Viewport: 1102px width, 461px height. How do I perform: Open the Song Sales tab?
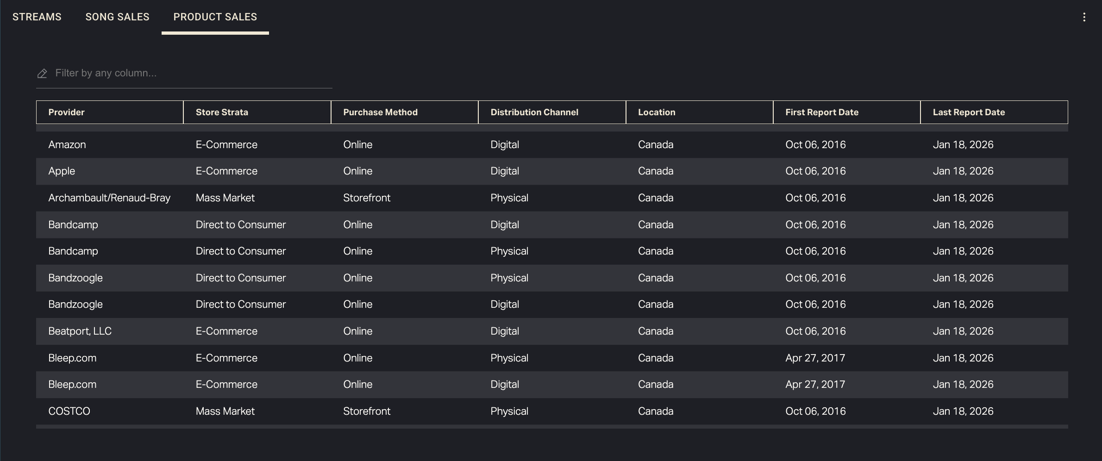117,17
